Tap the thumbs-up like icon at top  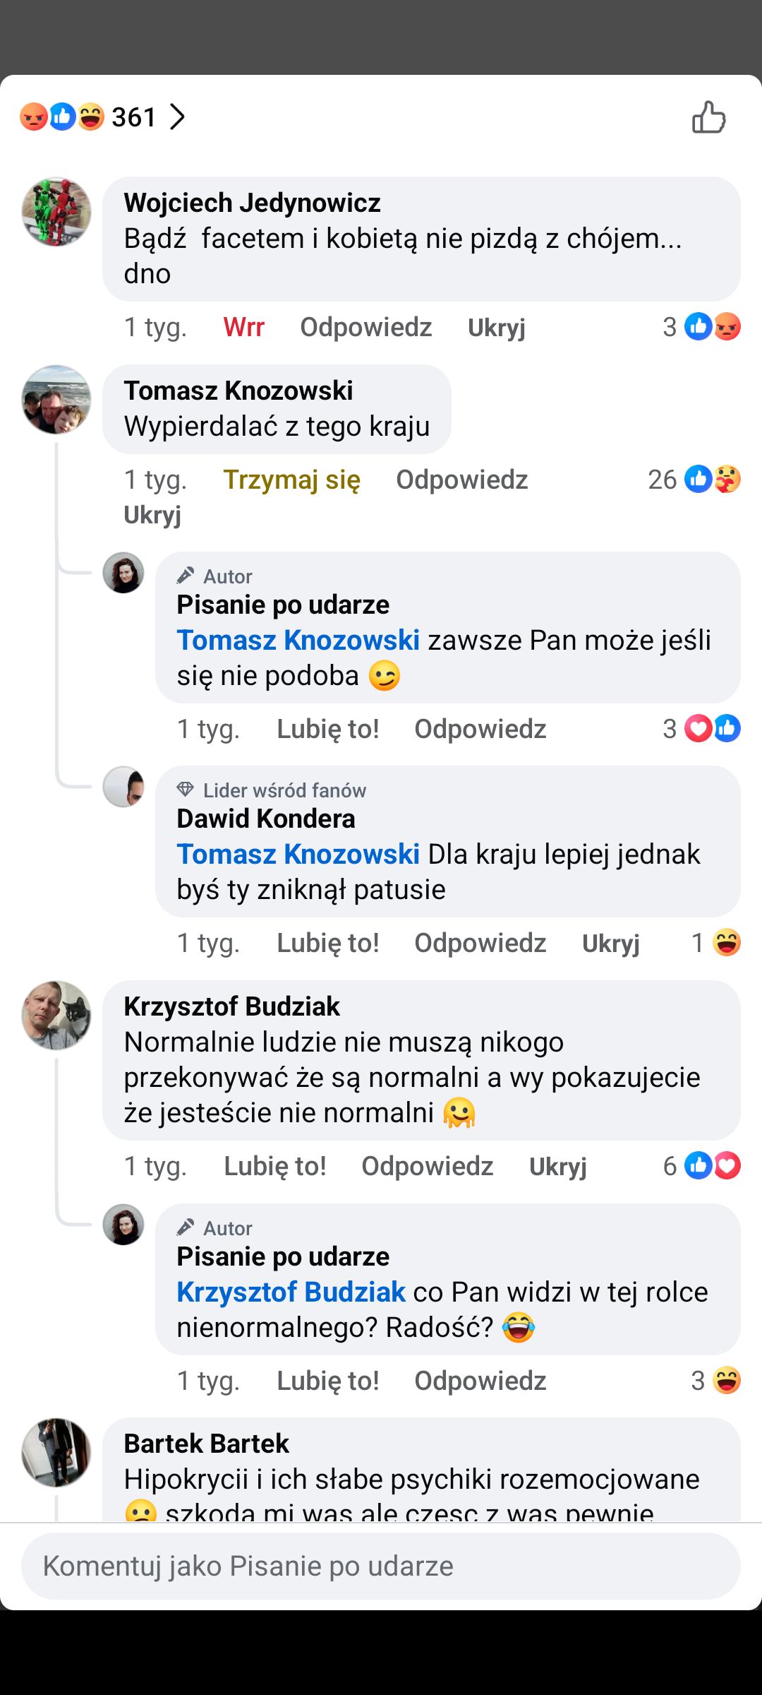point(708,117)
